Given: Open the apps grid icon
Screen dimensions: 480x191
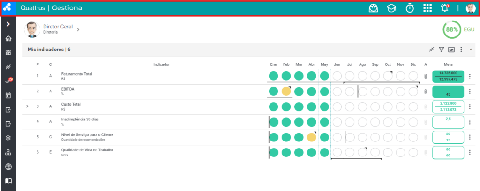Looking at the screenshot, I should (427, 8).
